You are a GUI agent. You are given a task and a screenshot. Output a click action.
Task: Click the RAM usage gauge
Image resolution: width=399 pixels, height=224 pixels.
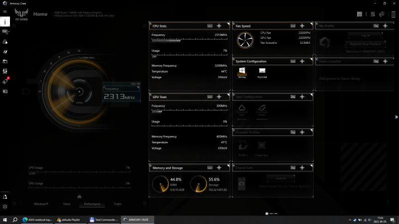point(161,184)
